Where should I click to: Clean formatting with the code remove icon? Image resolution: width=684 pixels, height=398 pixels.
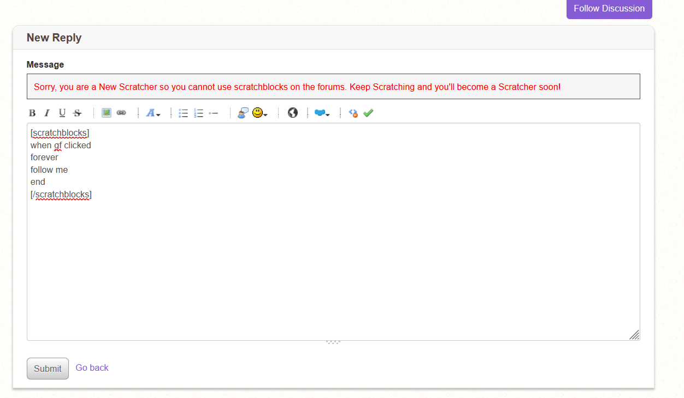[x=353, y=113]
